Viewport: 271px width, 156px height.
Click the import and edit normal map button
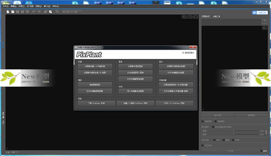135,91
